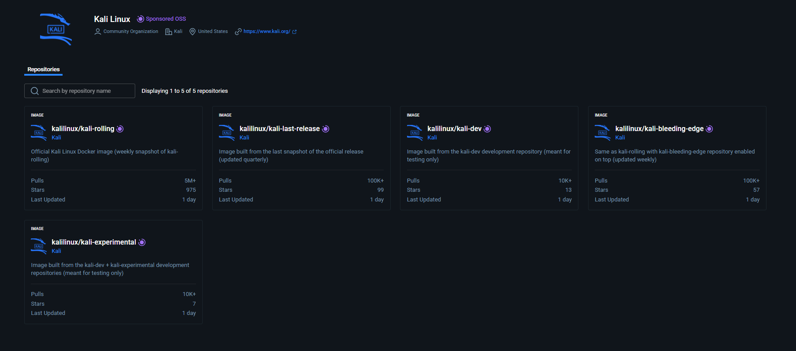Open kalilinux/kali-rolling repository
796x351 pixels.
pos(83,129)
